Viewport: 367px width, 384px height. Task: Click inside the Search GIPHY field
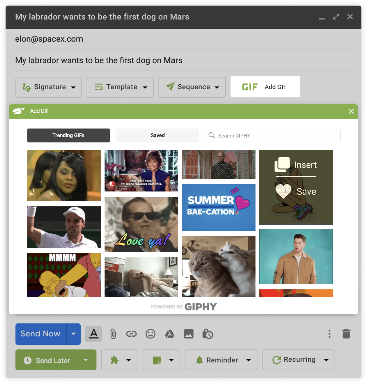tap(272, 136)
